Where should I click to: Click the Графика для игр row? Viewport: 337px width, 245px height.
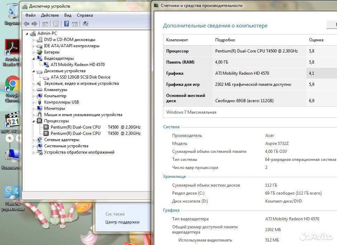click(250, 84)
